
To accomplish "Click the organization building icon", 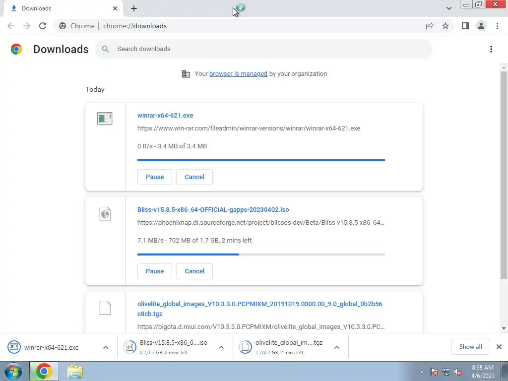I will (186, 74).
